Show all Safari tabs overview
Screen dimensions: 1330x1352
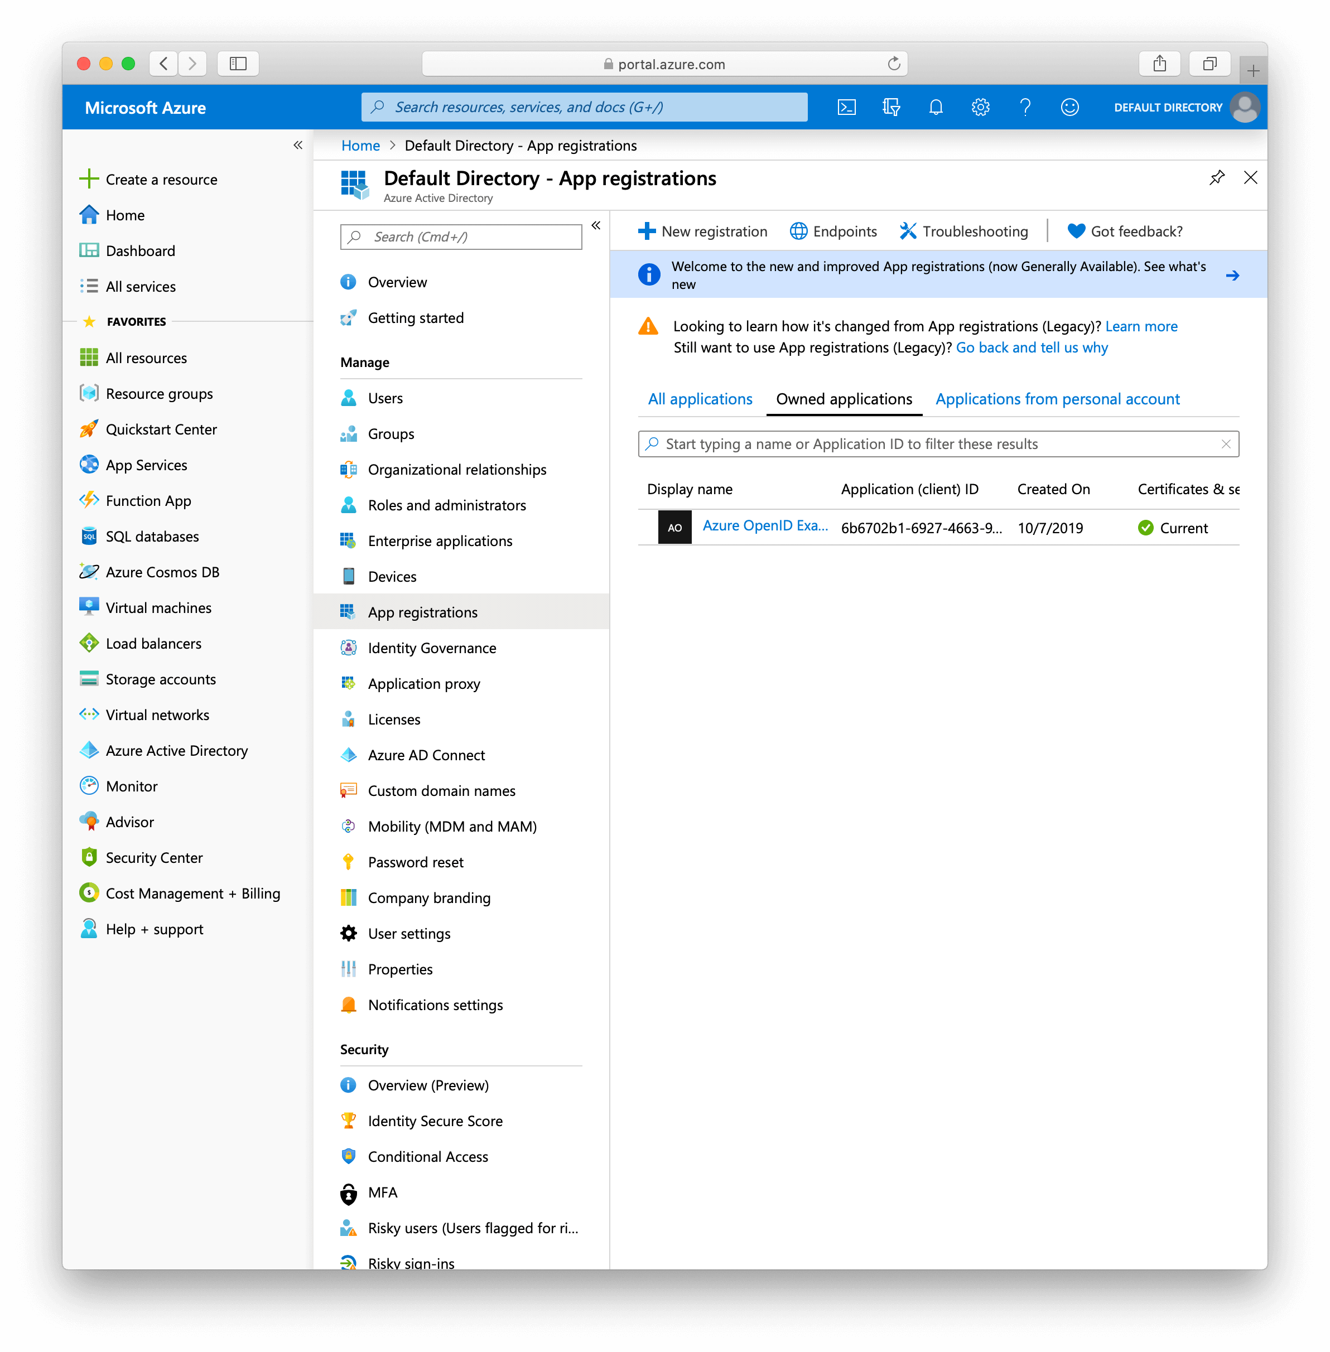pos(1210,64)
